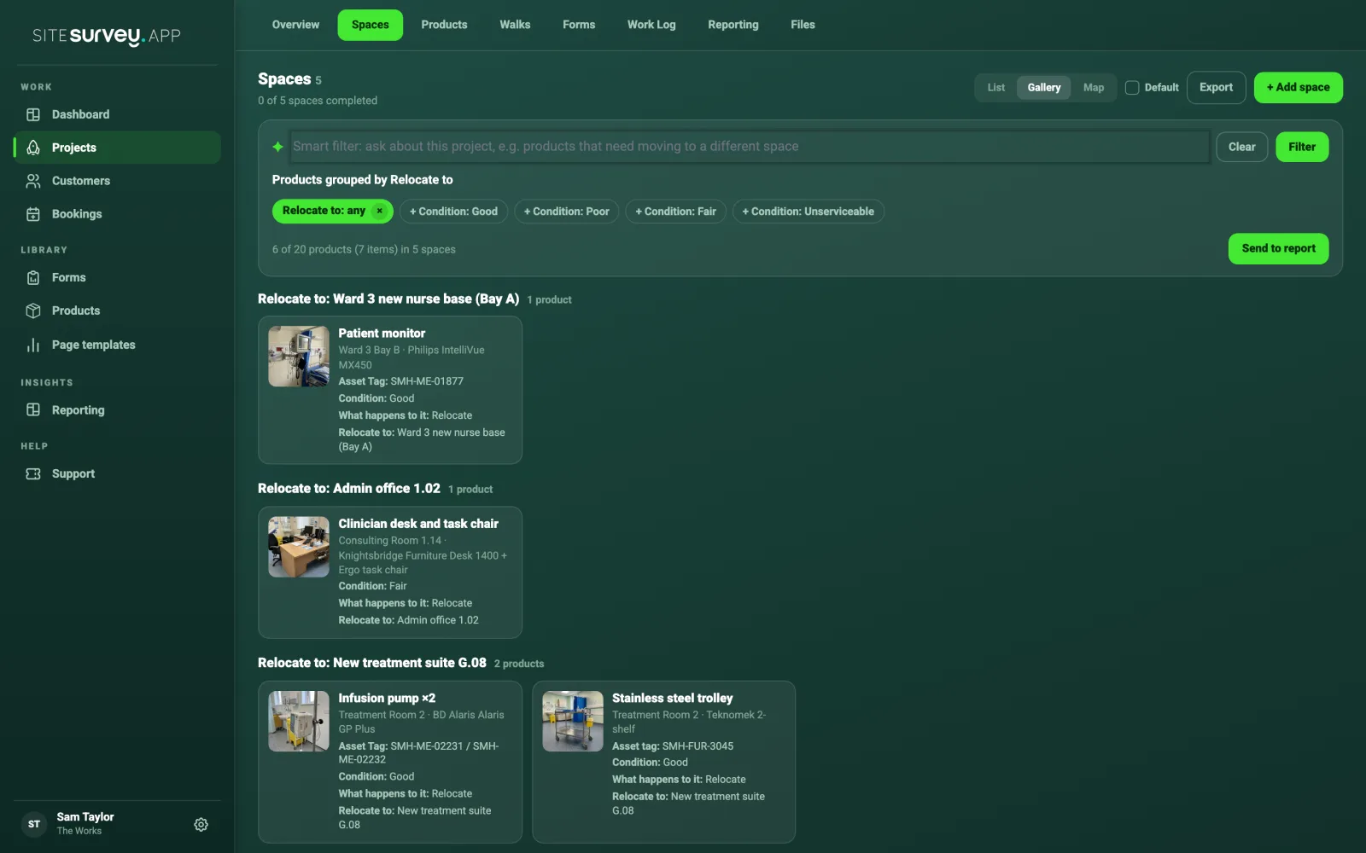Image resolution: width=1366 pixels, height=853 pixels.
Task: Open settings via the gear icon
Action: pos(201,824)
